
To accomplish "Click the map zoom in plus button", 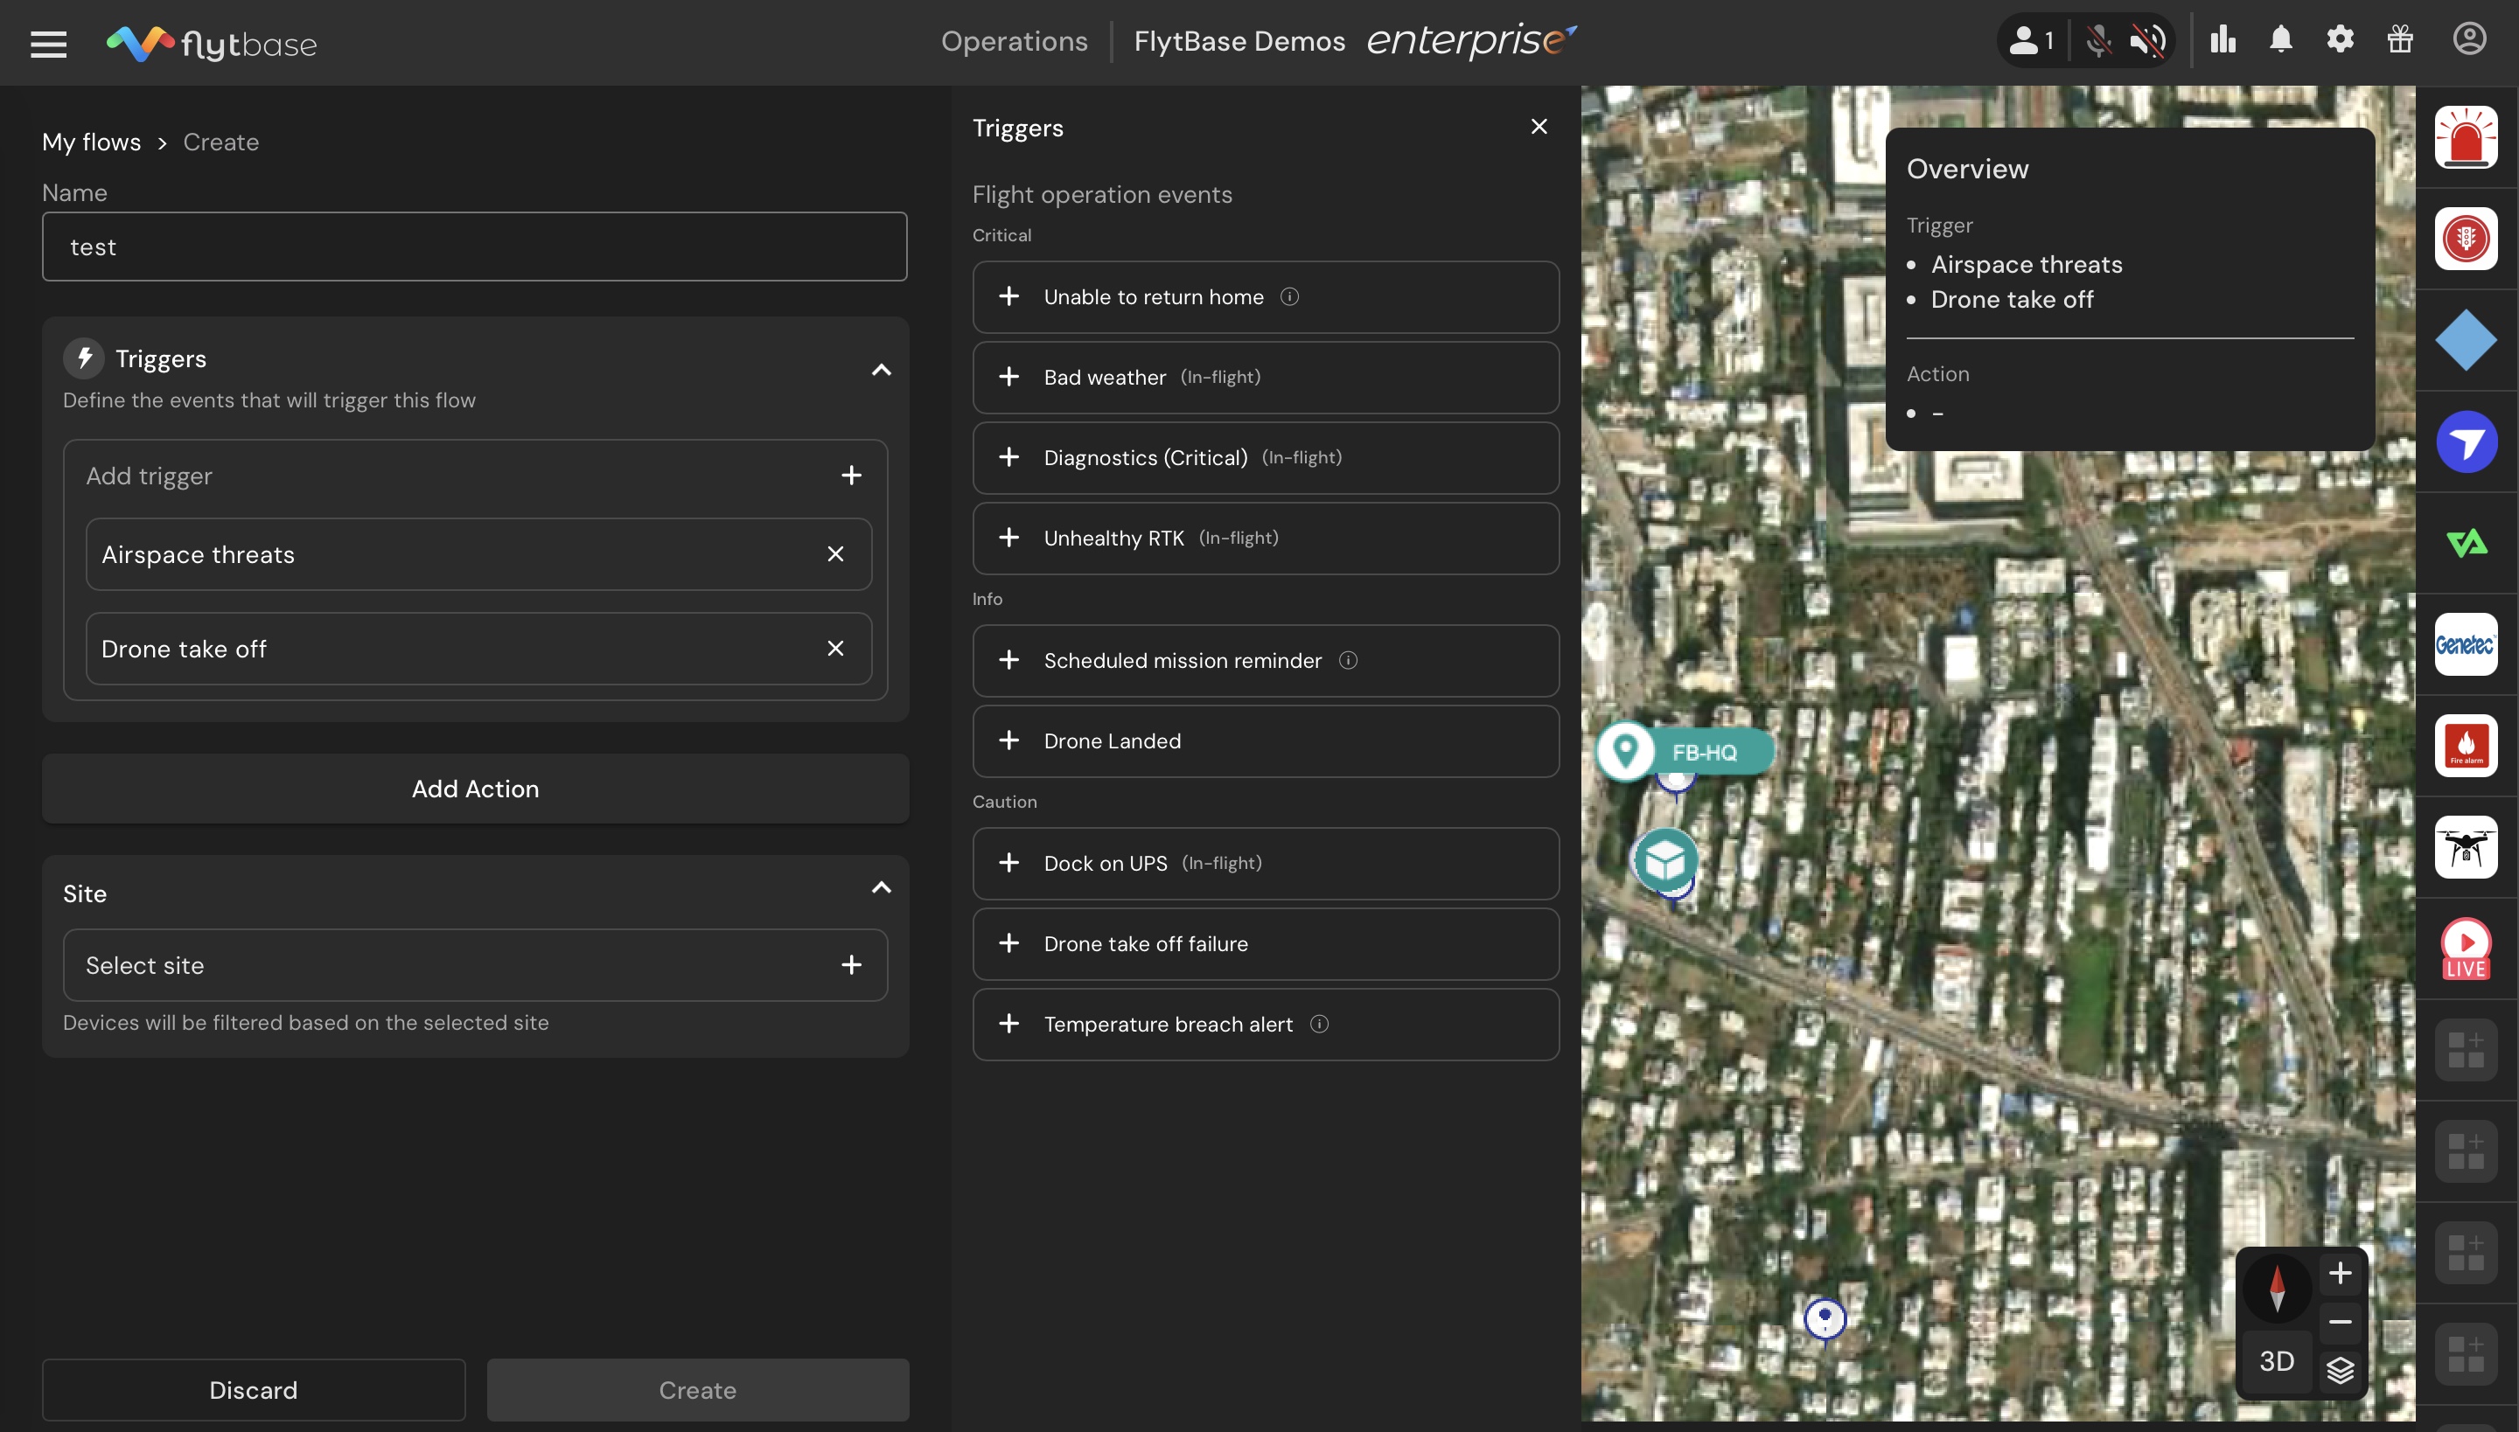I will point(2340,1274).
